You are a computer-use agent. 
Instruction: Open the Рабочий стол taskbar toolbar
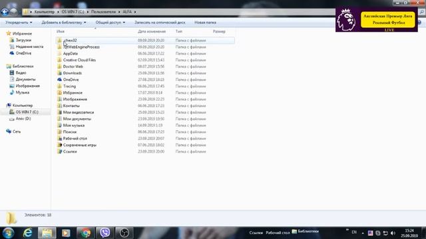click(278, 232)
